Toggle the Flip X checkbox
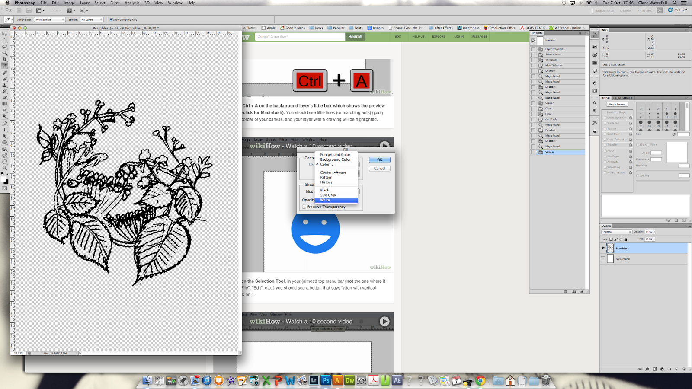 638,145
